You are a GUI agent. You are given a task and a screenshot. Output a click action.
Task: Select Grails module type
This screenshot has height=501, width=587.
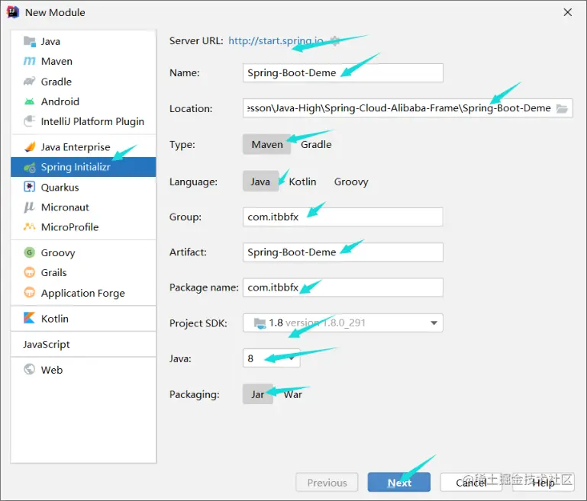83,272
